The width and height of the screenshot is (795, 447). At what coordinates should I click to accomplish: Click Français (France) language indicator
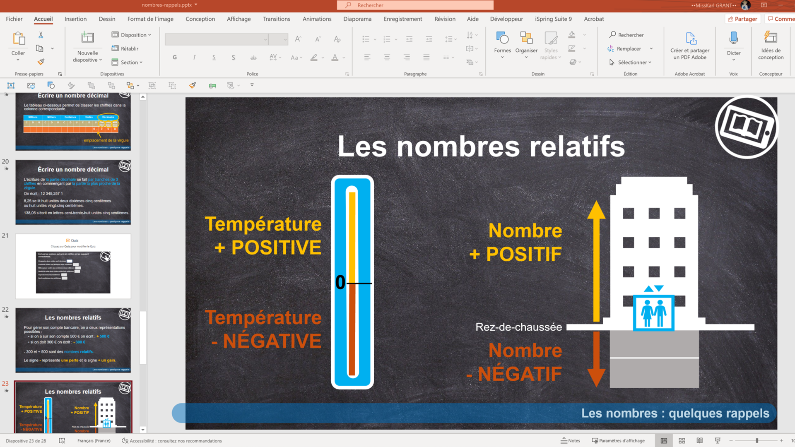pyautogui.click(x=94, y=441)
